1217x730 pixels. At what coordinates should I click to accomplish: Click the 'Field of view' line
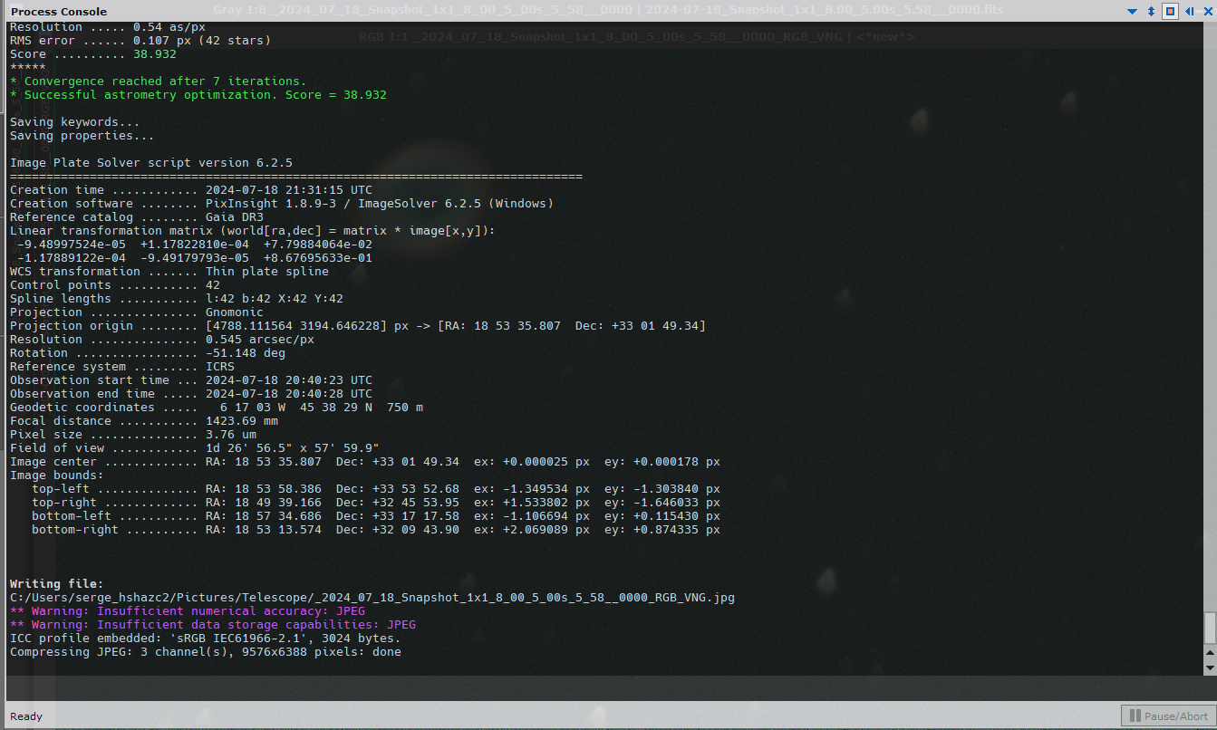195,448
